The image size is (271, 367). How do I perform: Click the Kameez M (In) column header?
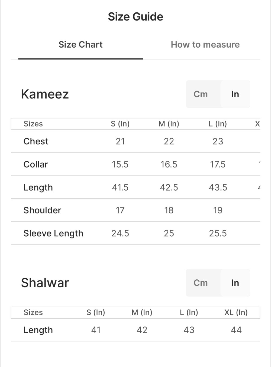click(x=169, y=124)
